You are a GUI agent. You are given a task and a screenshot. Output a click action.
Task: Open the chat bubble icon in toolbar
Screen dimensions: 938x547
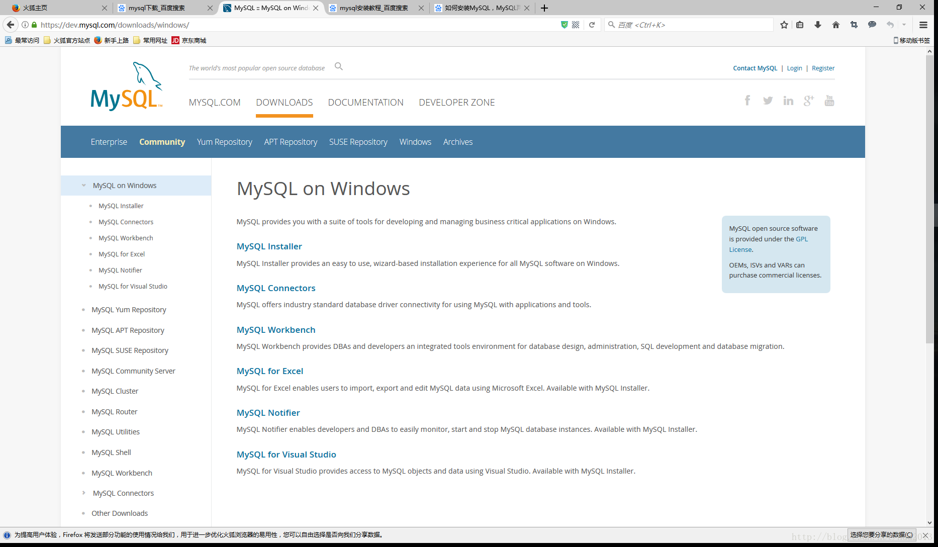(x=872, y=25)
